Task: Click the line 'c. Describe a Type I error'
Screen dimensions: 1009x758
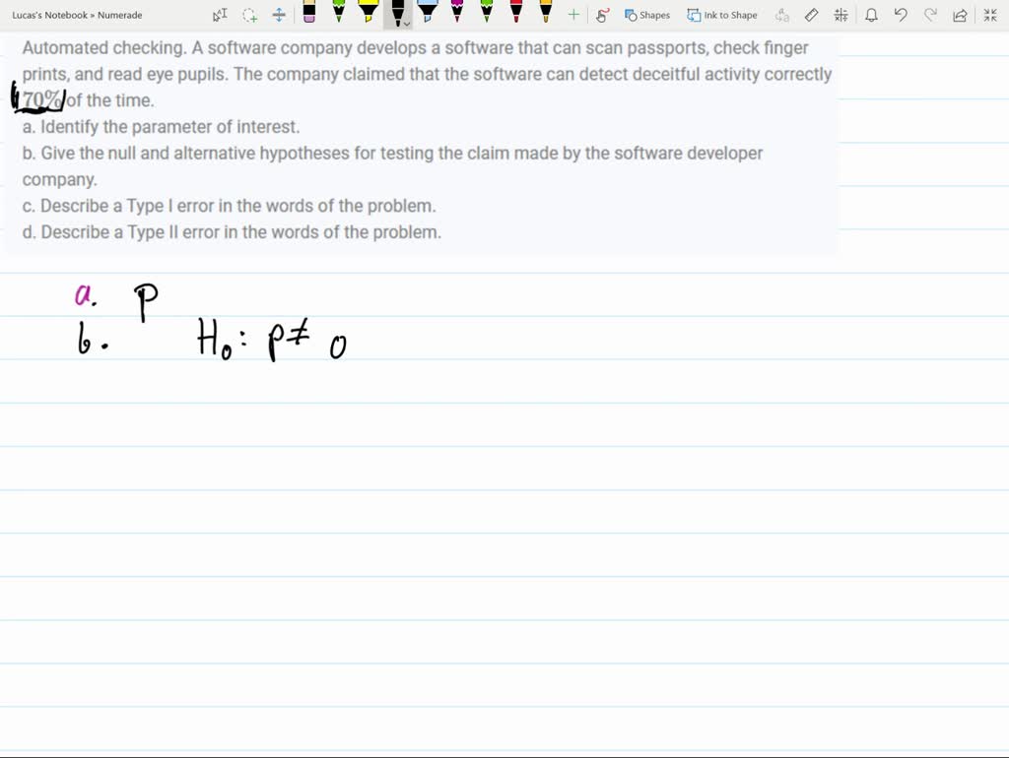Action: pyautogui.click(x=229, y=206)
